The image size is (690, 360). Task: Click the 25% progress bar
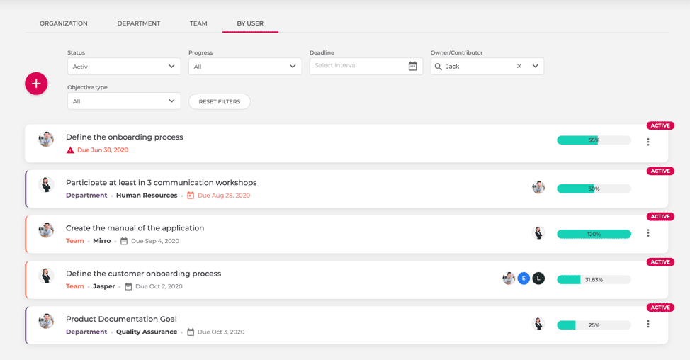[x=594, y=325]
